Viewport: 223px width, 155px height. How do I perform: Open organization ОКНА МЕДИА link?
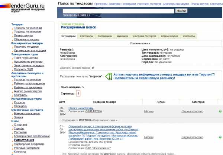[94, 111]
